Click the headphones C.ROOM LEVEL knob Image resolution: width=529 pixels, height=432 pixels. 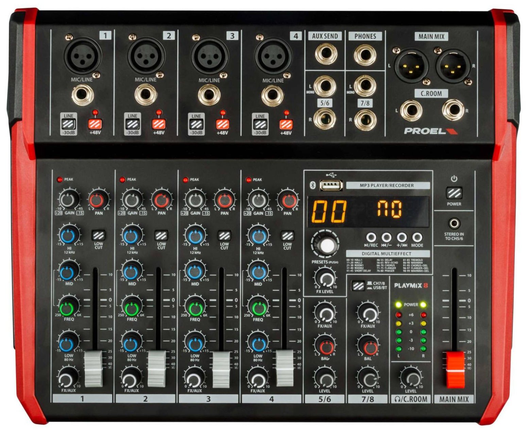411,378
